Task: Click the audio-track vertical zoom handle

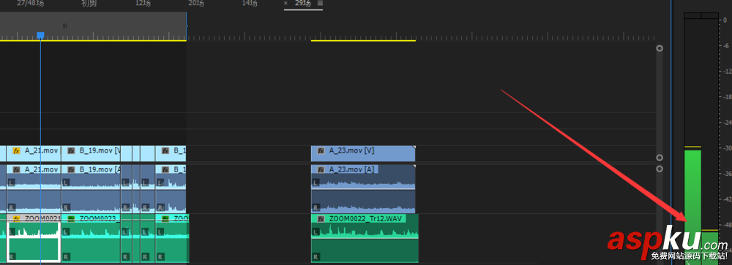Action: point(660,169)
